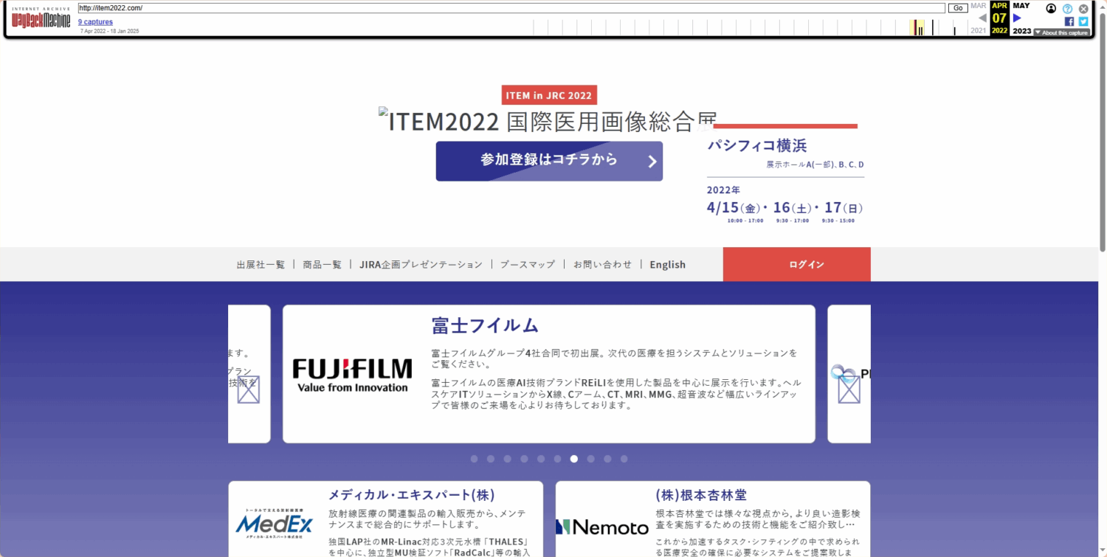Share this capture on Facebook
Viewport: 1107px width, 557px height.
1069,21
